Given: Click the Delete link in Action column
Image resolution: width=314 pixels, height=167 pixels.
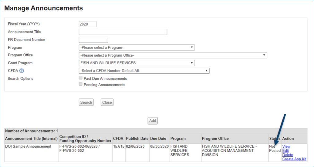Looking at the screenshot, I should coord(288,155).
